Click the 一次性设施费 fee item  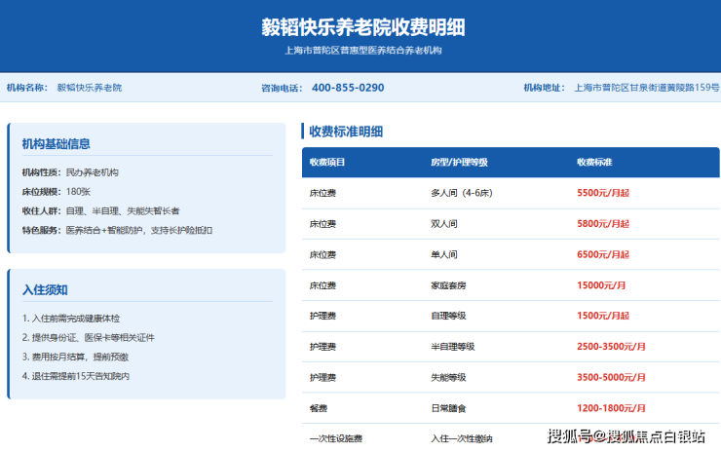coord(336,438)
